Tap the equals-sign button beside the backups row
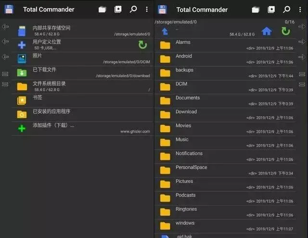This screenshot has height=238, width=308. click(302, 74)
